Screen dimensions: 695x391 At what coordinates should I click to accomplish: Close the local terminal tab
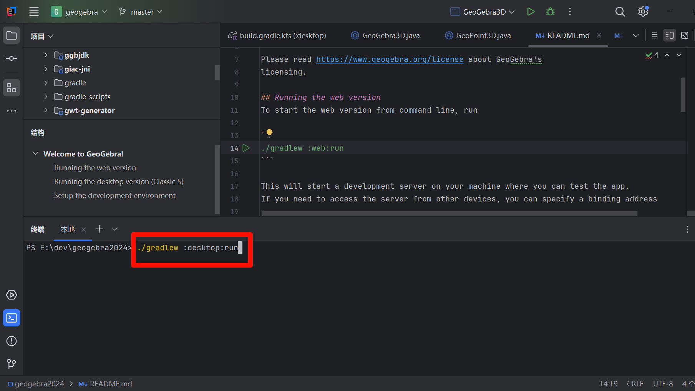(x=84, y=230)
